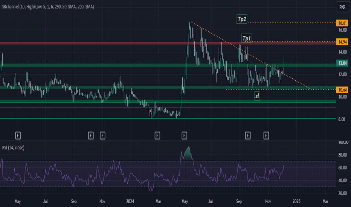
Task: Click the earnings E marker after Sep 2024
Action: [248, 135]
